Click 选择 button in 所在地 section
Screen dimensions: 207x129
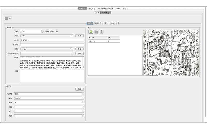[x=79, y=89]
